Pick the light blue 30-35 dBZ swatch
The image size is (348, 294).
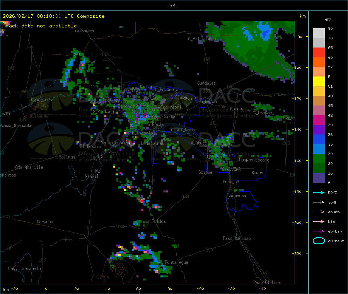pyautogui.click(x=319, y=149)
